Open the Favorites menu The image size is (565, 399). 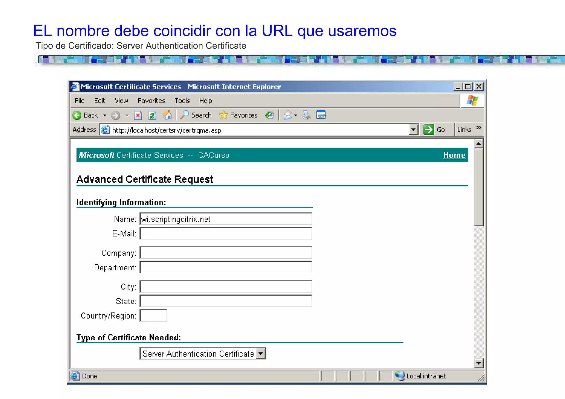[x=151, y=101]
